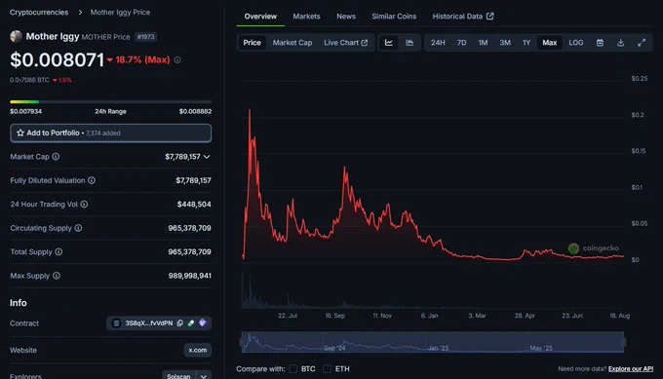
Task: Switch to line chart view icon
Action: [x=389, y=43]
